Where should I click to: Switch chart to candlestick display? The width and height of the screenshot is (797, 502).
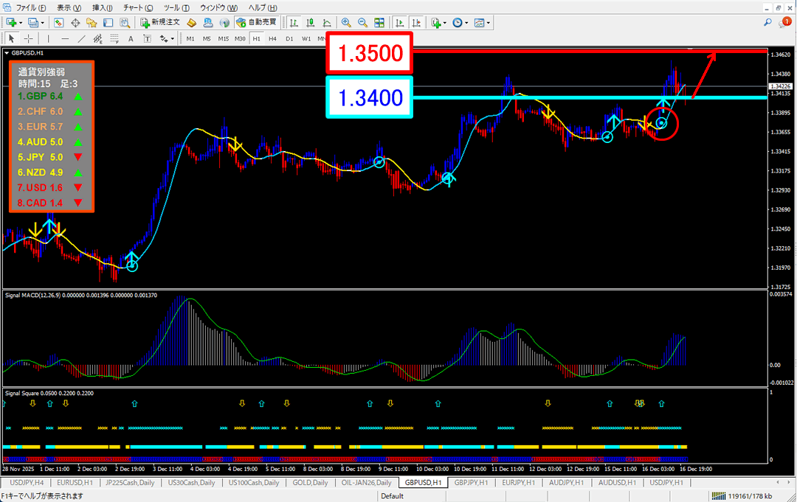coord(311,23)
